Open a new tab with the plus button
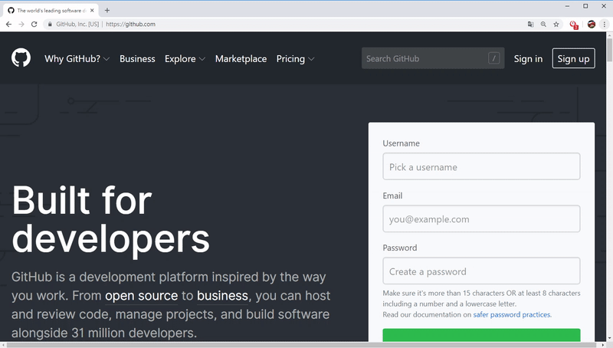Viewport: 613px width, 348px height. (x=107, y=11)
